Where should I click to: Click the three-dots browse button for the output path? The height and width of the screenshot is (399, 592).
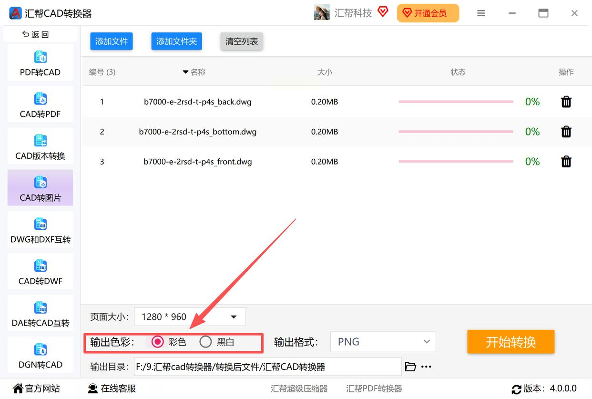tap(426, 367)
